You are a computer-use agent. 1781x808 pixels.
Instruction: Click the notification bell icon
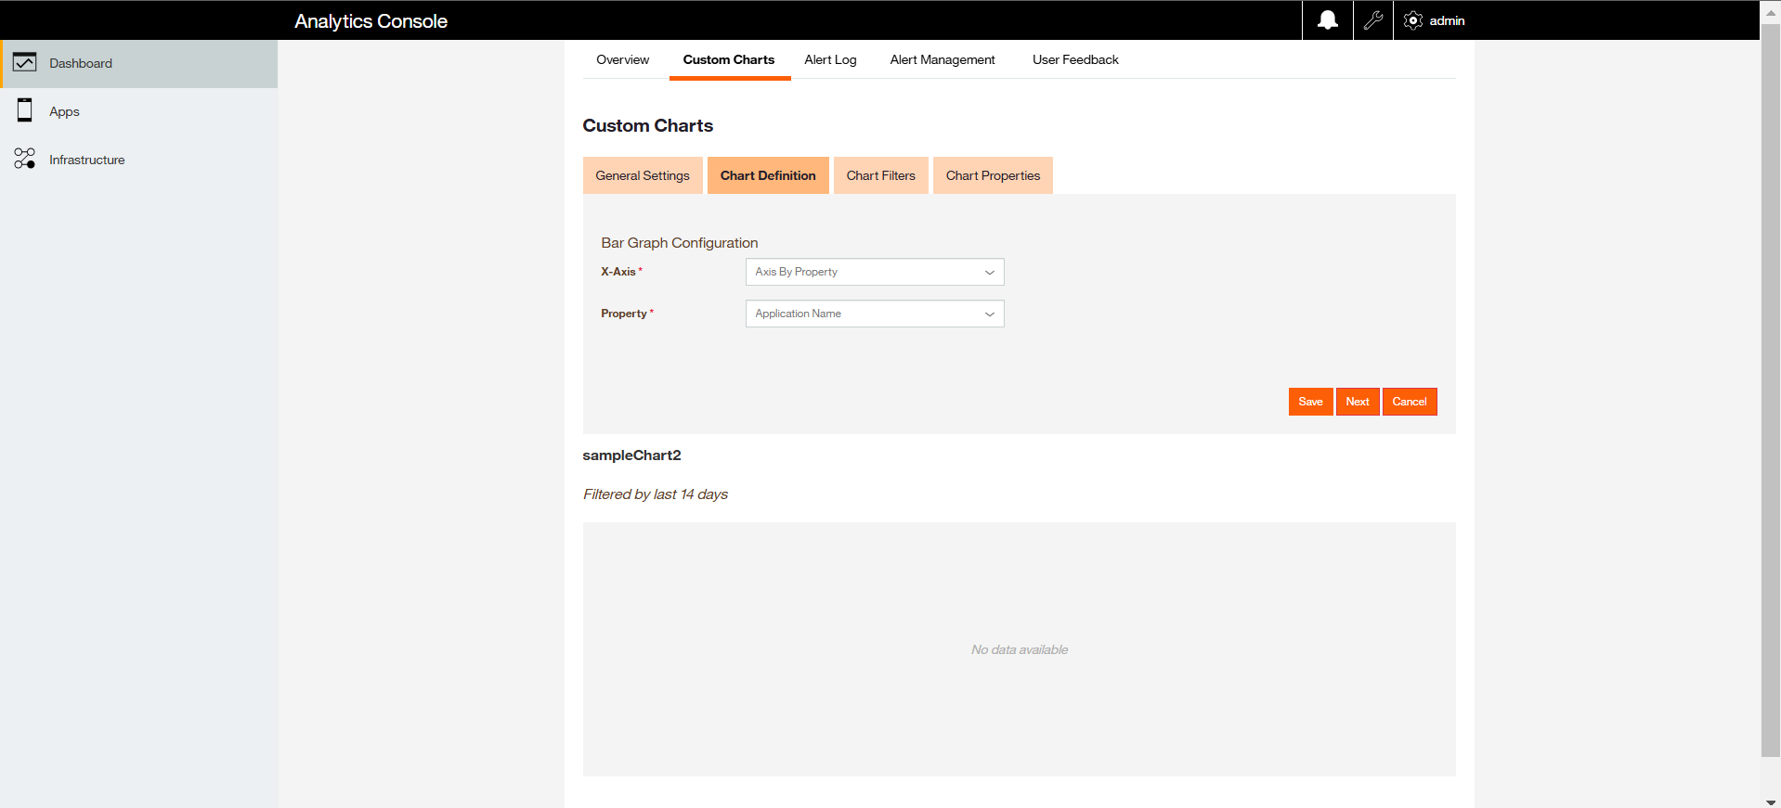tap(1328, 20)
